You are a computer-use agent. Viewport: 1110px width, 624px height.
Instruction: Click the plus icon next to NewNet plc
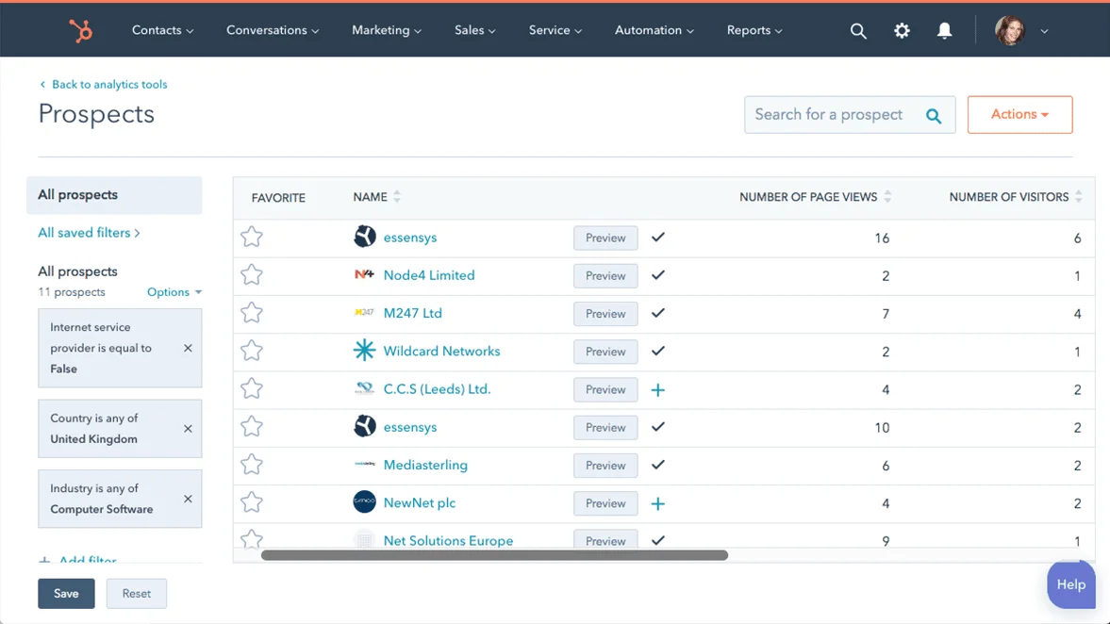(x=658, y=503)
